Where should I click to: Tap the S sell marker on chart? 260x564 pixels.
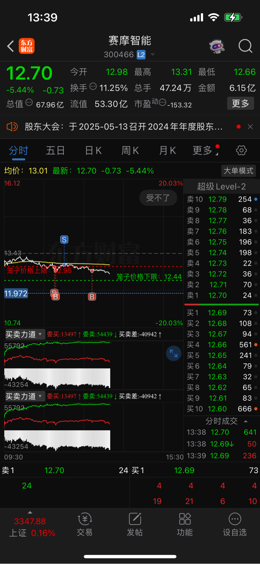click(64, 239)
